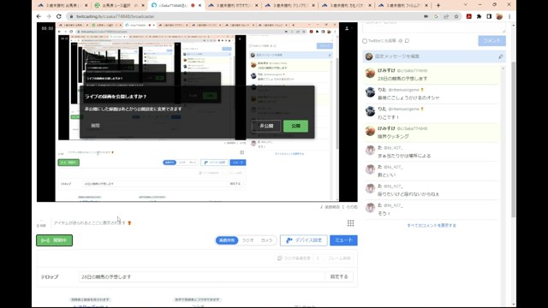Click the browser reload icon
Screen dimensions: 548x308
click(x=59, y=16)
